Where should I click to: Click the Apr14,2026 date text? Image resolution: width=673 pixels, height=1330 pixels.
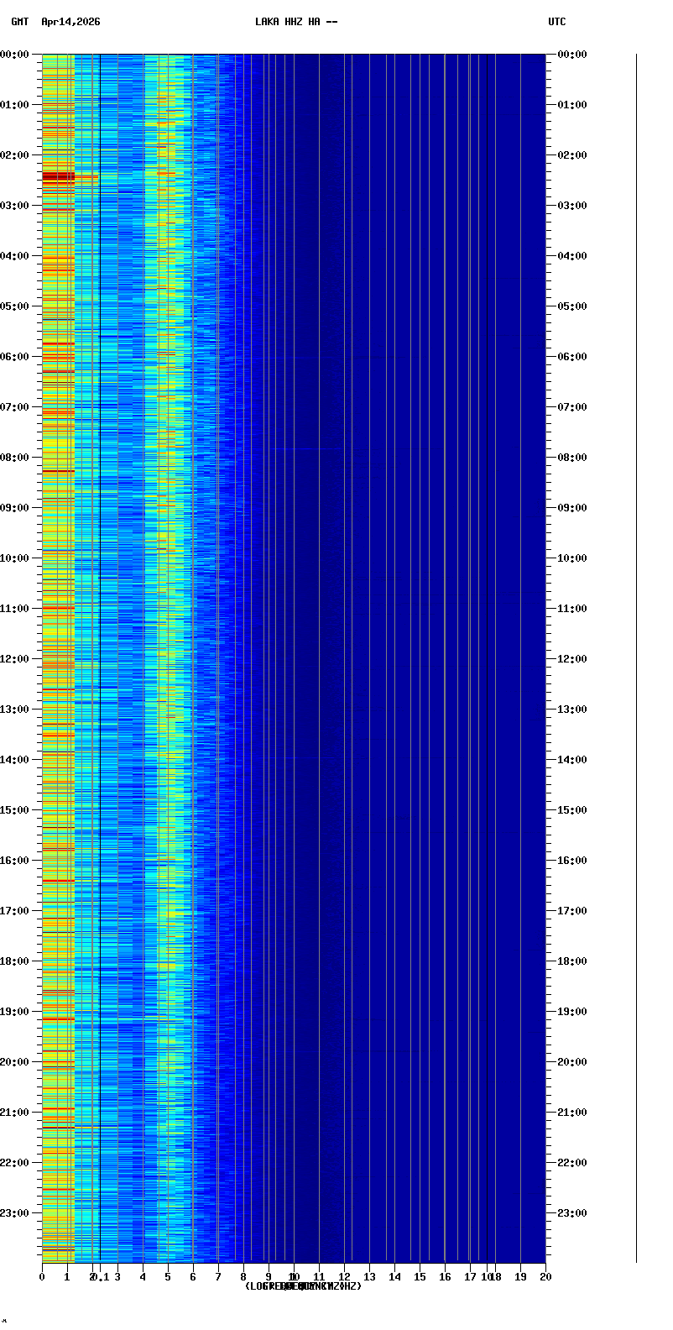click(70, 22)
